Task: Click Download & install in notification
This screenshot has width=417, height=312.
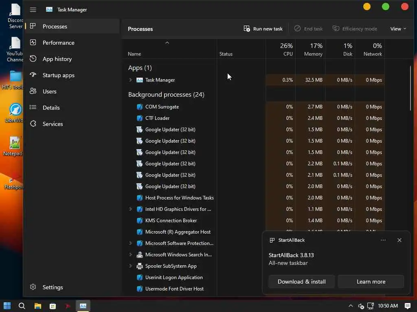Action: 302,282
